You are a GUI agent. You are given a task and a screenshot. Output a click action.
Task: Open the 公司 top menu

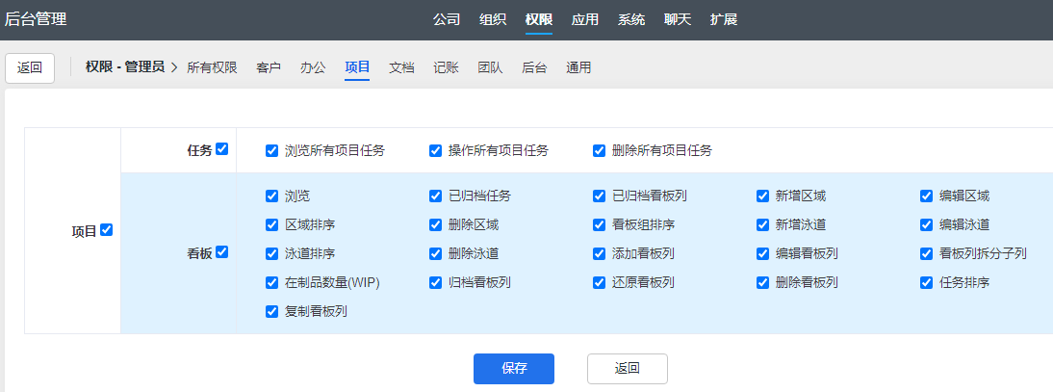pyautogui.click(x=447, y=19)
